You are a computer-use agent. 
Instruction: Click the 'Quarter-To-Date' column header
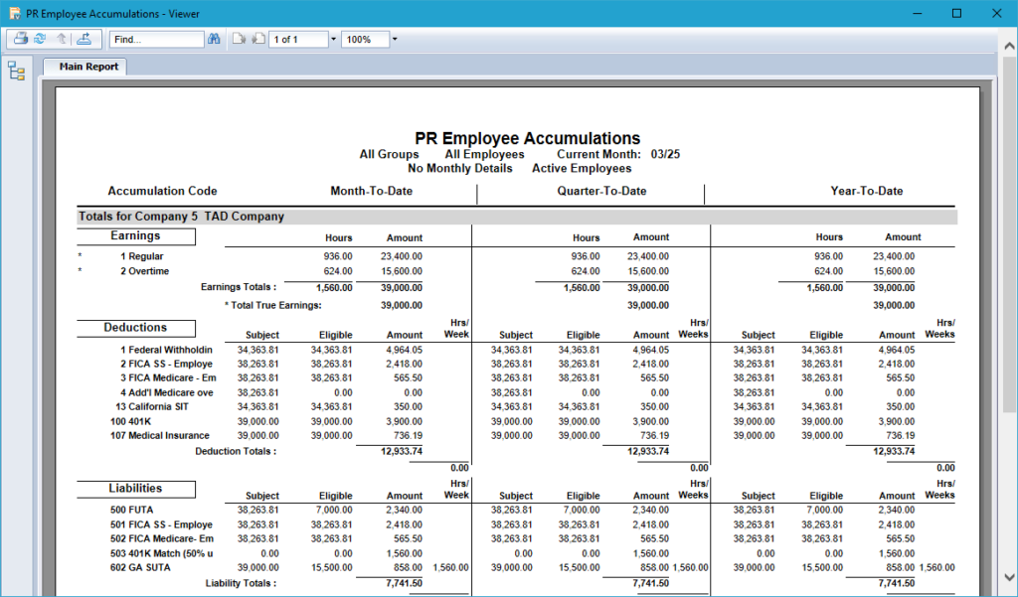pyautogui.click(x=601, y=191)
